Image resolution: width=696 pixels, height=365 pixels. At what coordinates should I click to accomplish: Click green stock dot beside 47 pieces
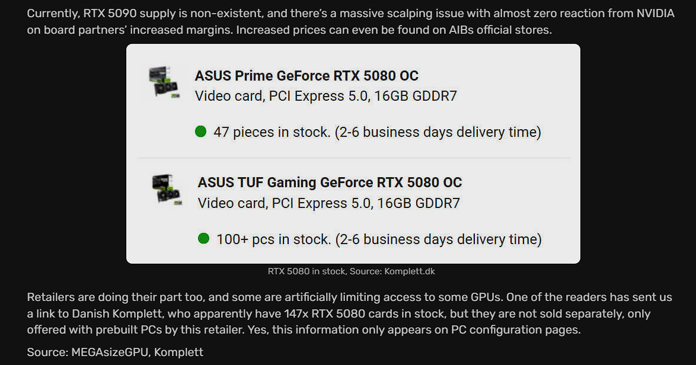200,131
